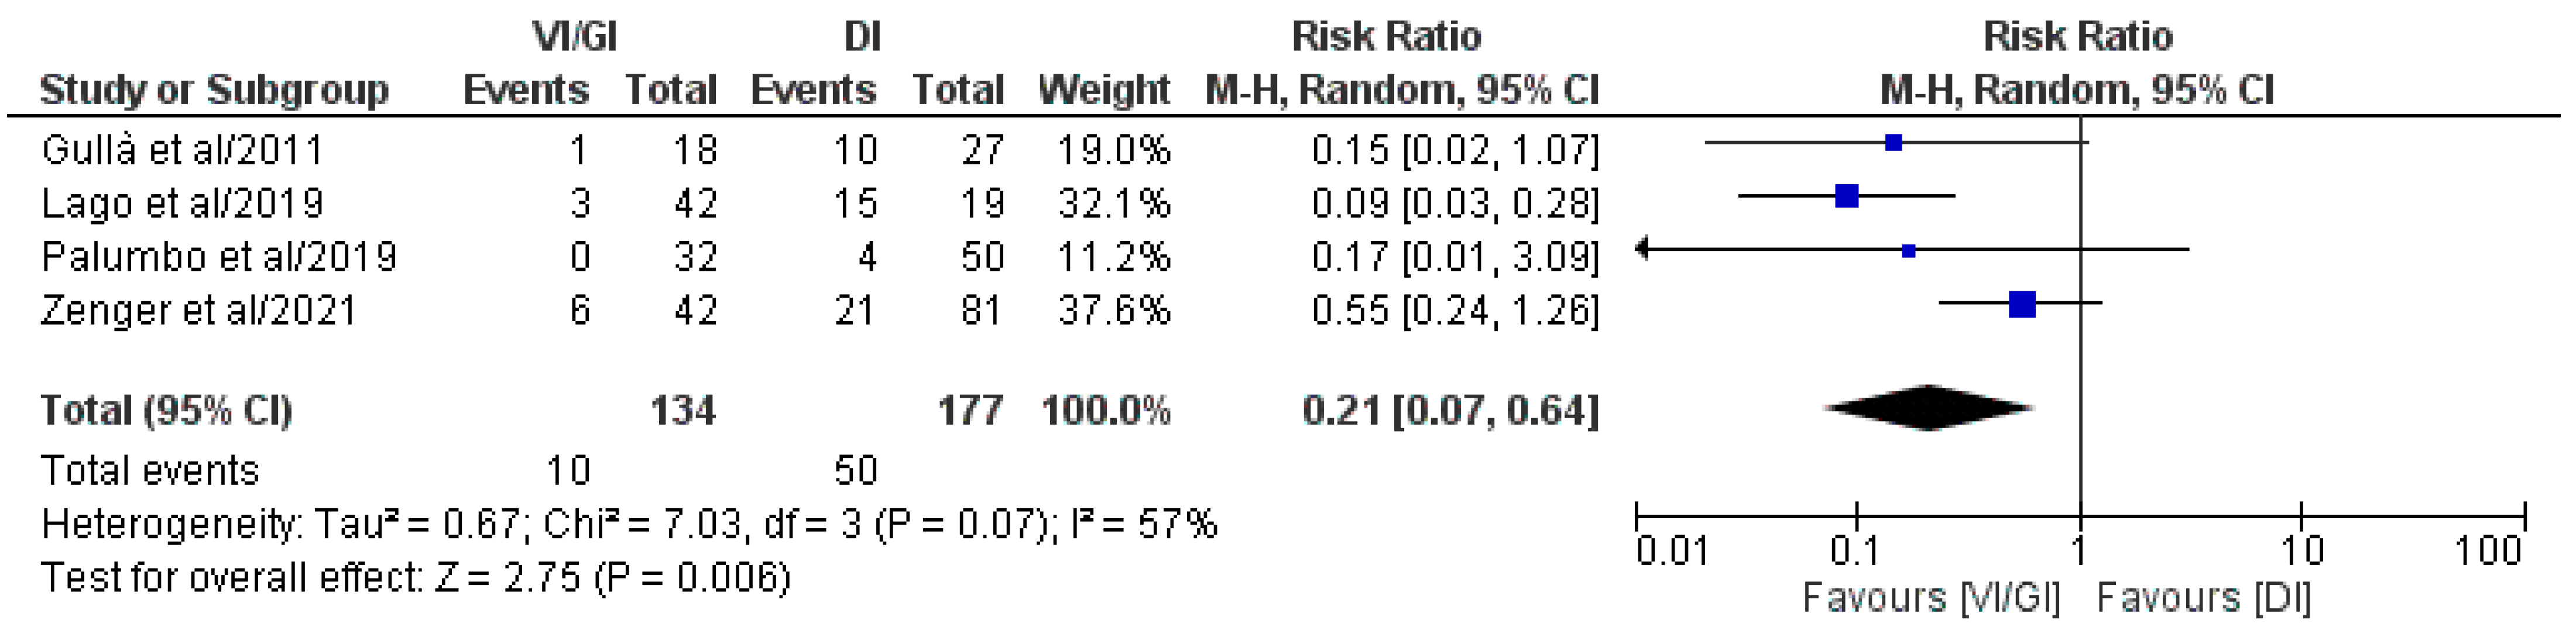This screenshot has width=2576, height=634.
Task: Click the blue square marker for Gullà
Action: click(x=1892, y=143)
